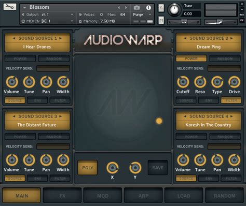246x206 pixels.
Task: Click the Sound Source 2 Reso knob
Action: [x=200, y=82]
